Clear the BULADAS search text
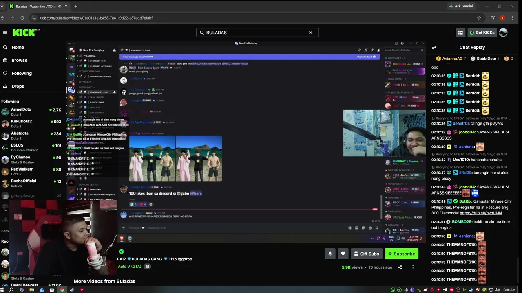The width and height of the screenshot is (522, 293). (311, 33)
